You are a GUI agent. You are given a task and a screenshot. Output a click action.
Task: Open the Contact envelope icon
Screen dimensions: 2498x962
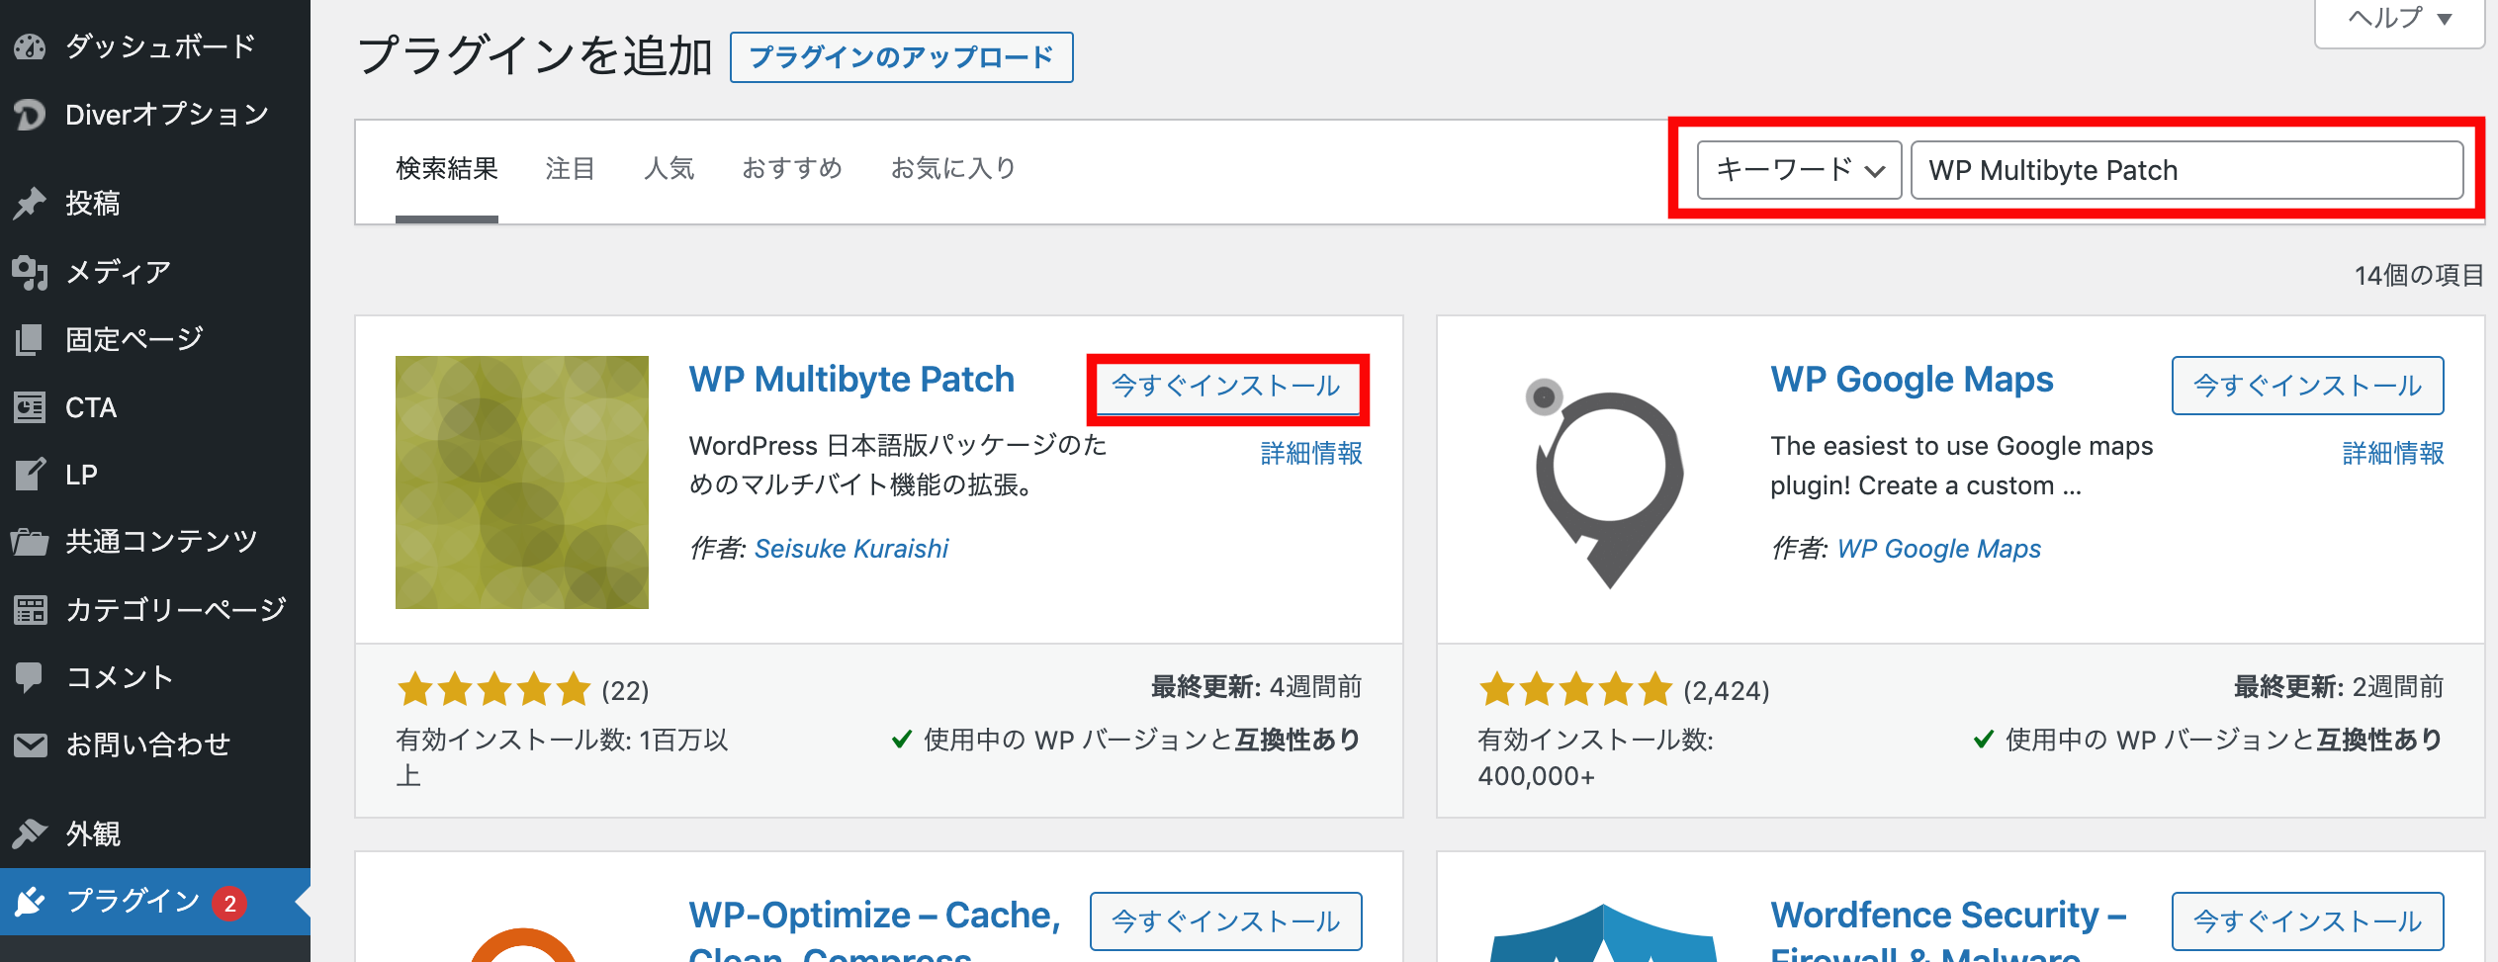31,744
